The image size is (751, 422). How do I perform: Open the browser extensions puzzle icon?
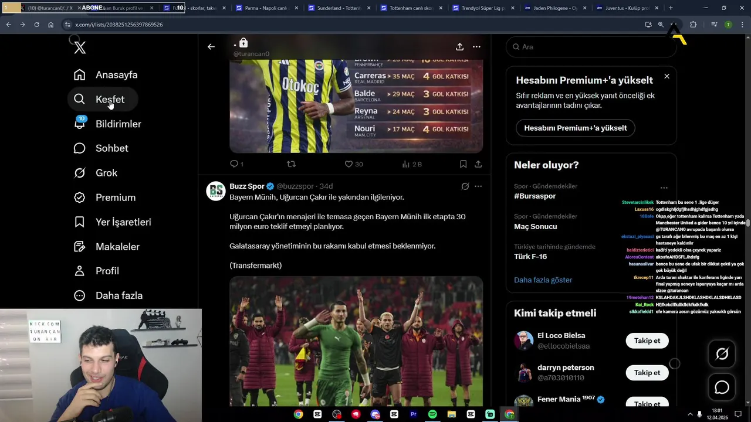[x=694, y=25]
